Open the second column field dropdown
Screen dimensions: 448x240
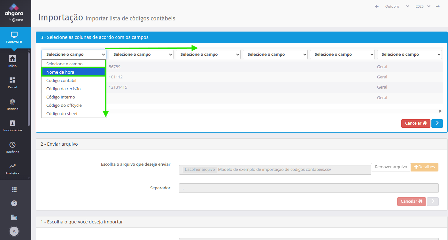[x=141, y=55]
